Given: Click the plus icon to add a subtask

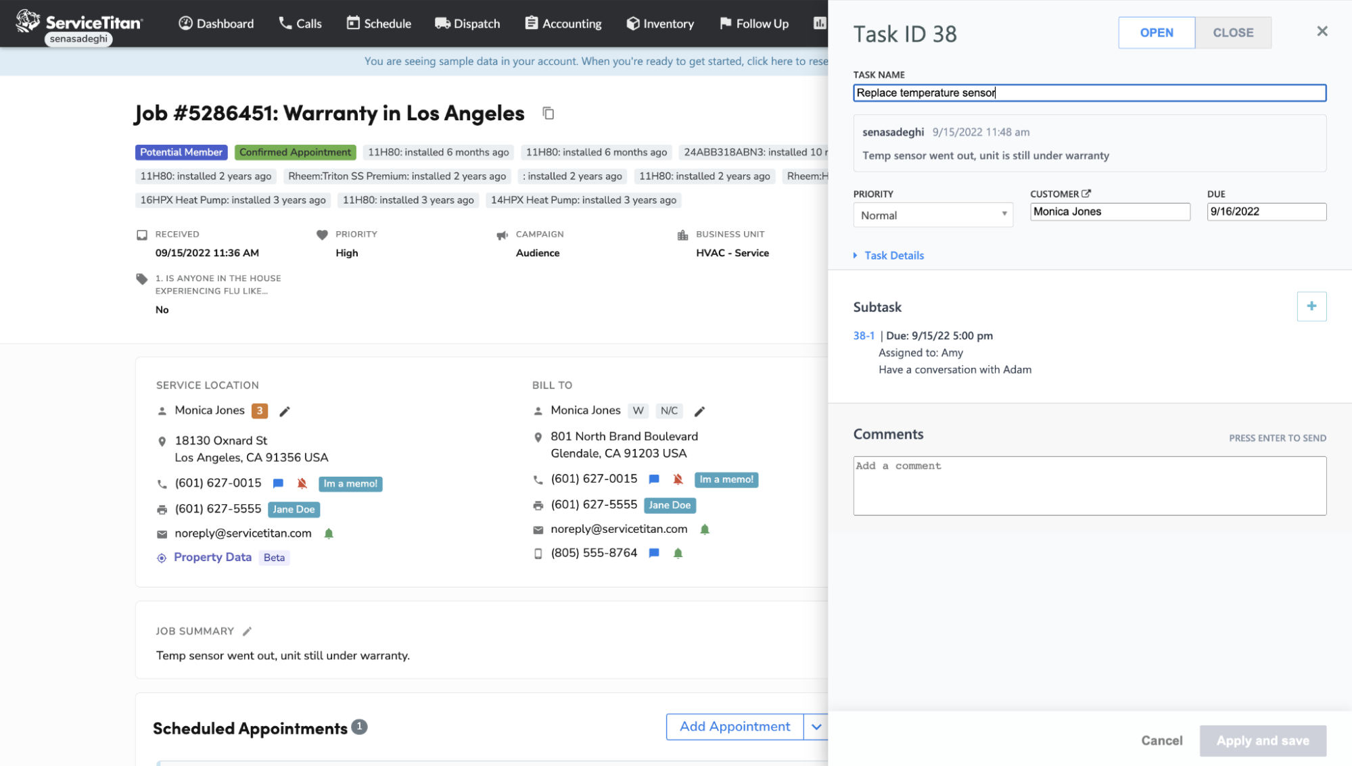Looking at the screenshot, I should (1311, 306).
